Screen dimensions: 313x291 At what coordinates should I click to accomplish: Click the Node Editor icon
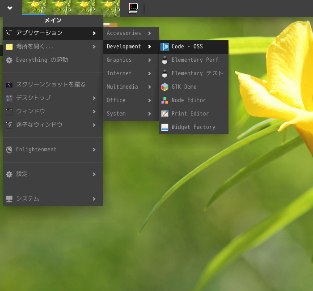pyautogui.click(x=165, y=100)
